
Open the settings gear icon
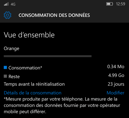(x=8, y=15)
